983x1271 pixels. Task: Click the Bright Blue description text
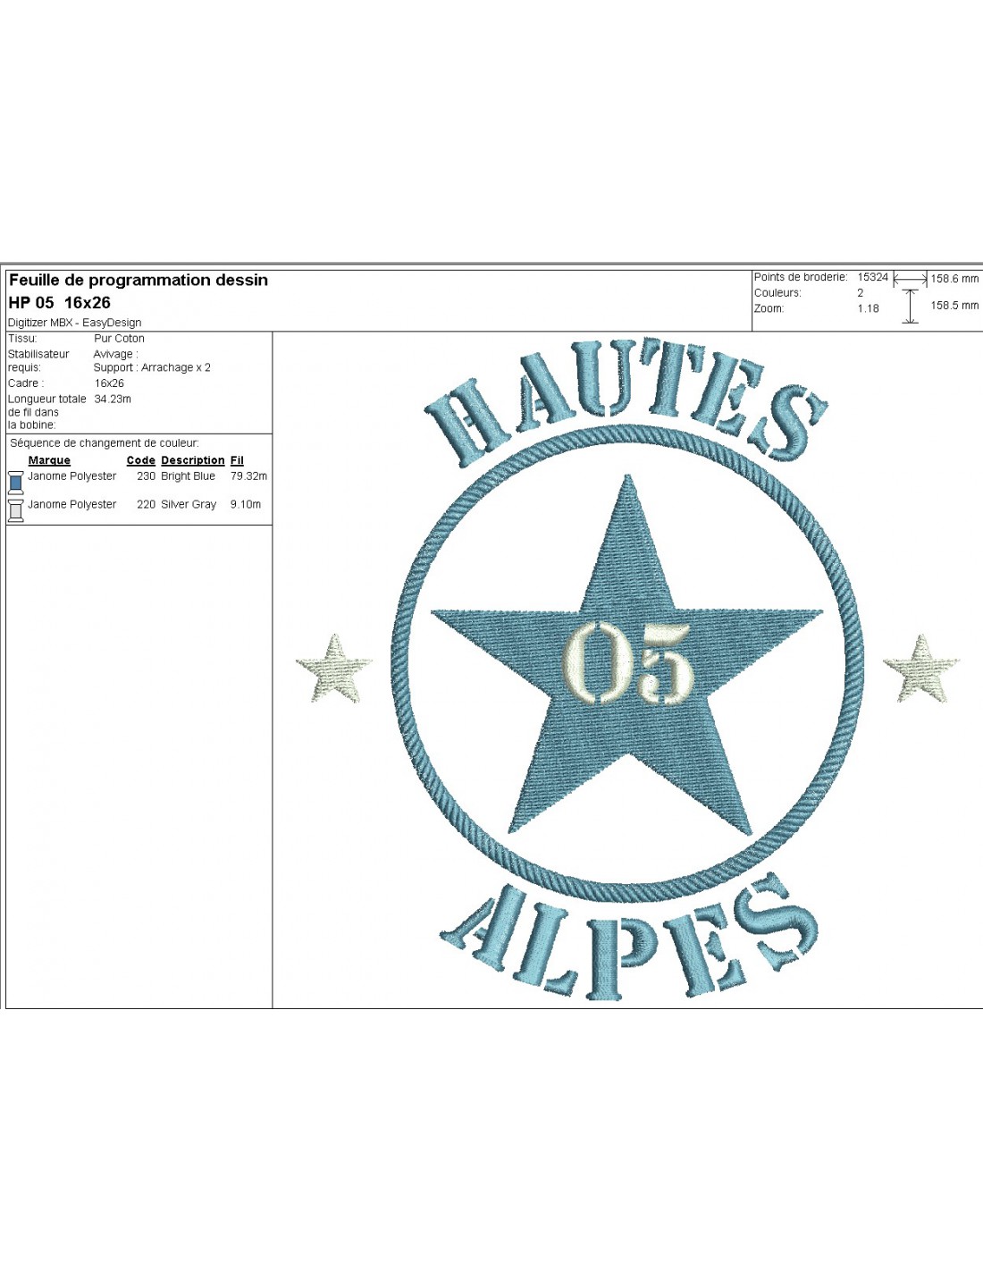[188, 476]
